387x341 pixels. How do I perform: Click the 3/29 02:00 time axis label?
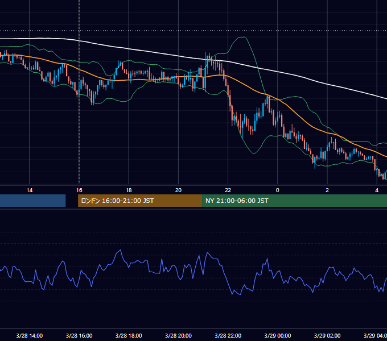[x=327, y=335]
